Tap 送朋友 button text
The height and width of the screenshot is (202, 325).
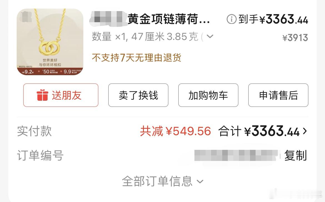(x=67, y=95)
